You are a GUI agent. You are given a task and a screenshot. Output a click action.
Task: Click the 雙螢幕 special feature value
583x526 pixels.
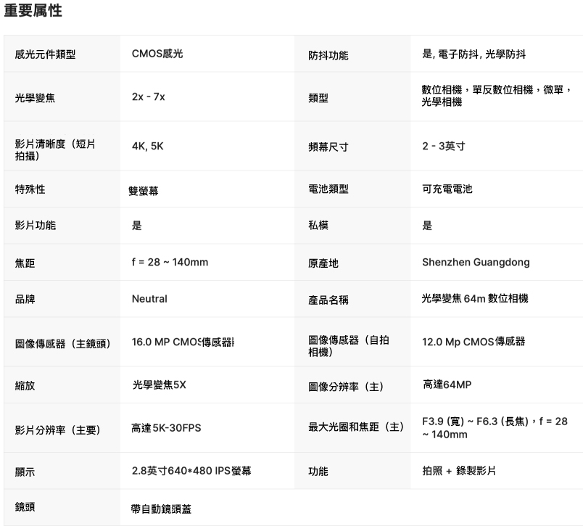tap(145, 192)
